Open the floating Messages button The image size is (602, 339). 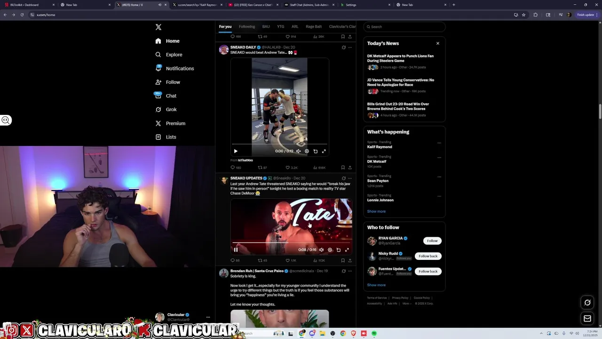(x=587, y=319)
